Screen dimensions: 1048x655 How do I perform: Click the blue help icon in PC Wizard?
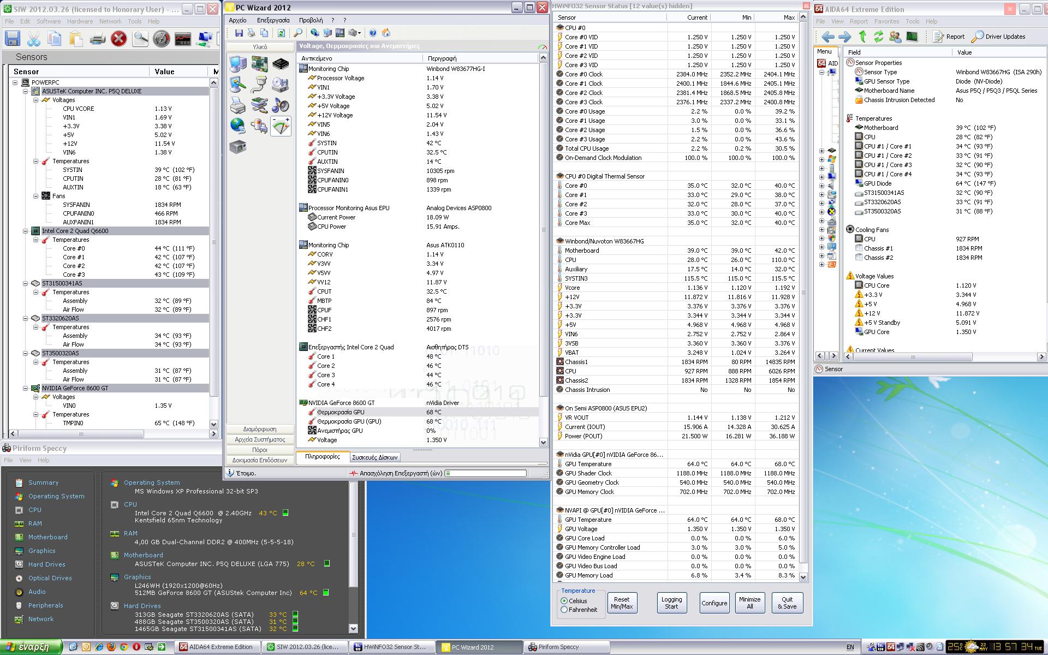(x=373, y=33)
